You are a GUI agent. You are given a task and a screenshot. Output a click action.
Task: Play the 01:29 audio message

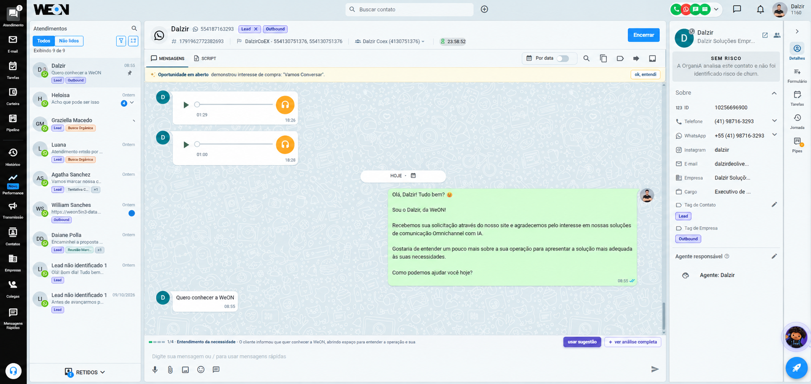[x=186, y=105]
